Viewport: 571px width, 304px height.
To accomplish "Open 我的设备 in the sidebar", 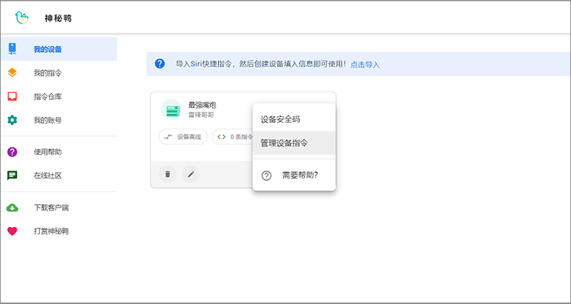I will pos(59,49).
